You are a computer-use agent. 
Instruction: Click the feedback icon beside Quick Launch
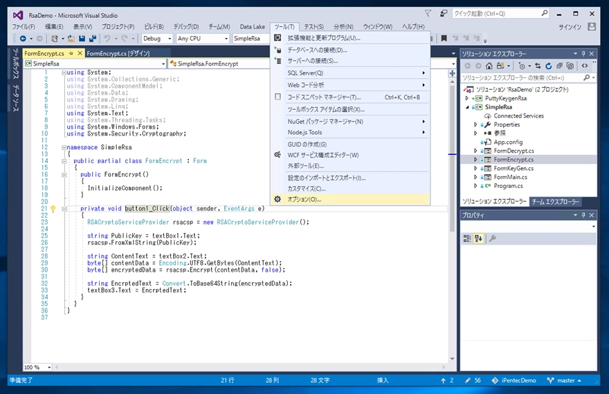[444, 14]
